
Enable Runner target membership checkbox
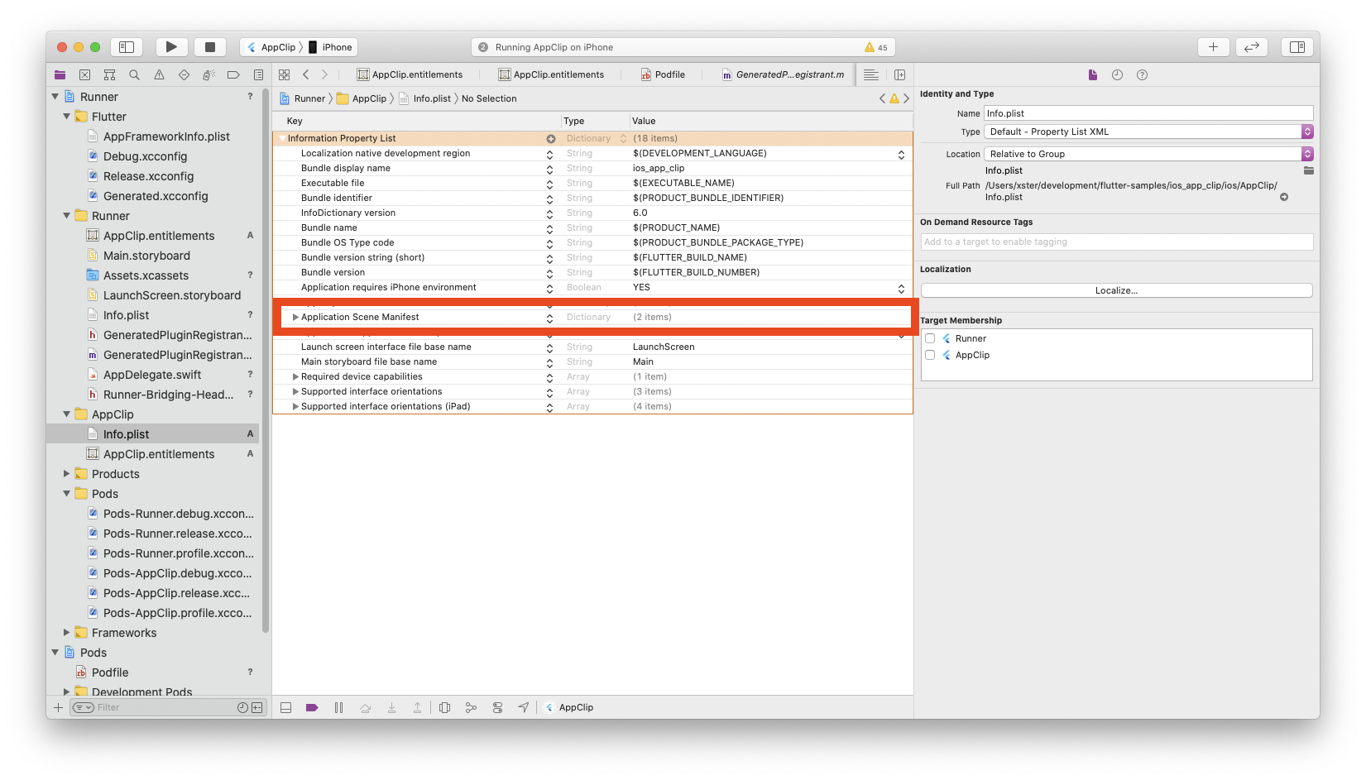click(930, 338)
